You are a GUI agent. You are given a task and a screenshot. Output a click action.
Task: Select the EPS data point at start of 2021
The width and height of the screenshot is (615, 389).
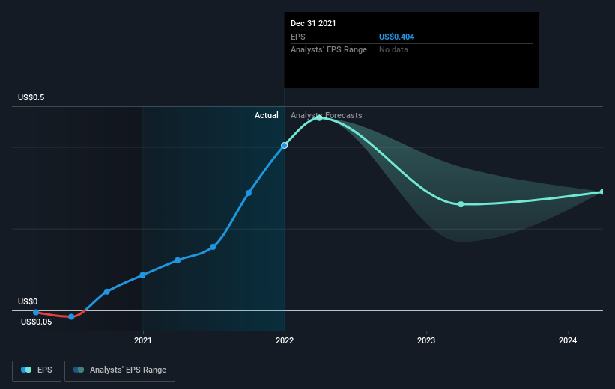coord(143,275)
